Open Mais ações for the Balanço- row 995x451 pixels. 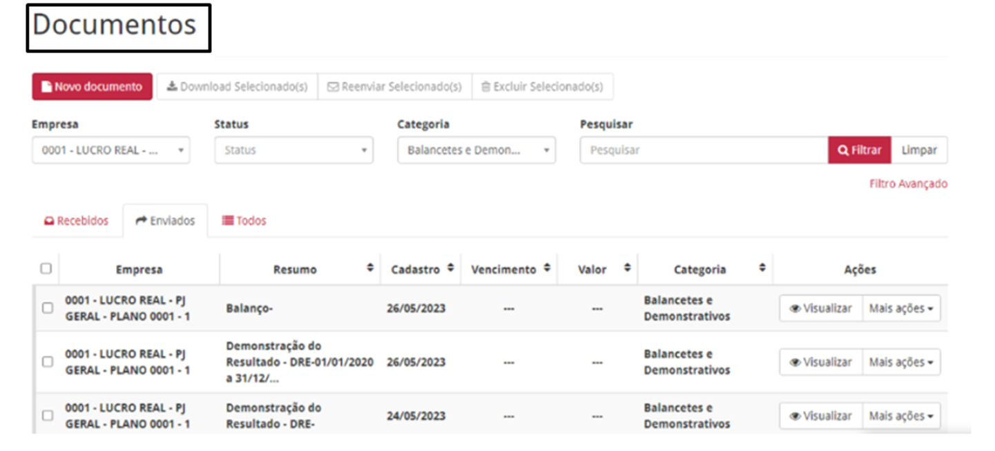tap(900, 309)
